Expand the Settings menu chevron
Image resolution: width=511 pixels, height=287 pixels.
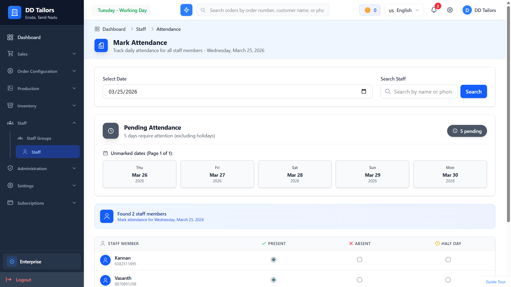74,185
